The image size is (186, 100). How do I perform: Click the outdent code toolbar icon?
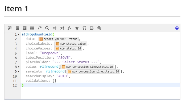(x=17, y=28)
